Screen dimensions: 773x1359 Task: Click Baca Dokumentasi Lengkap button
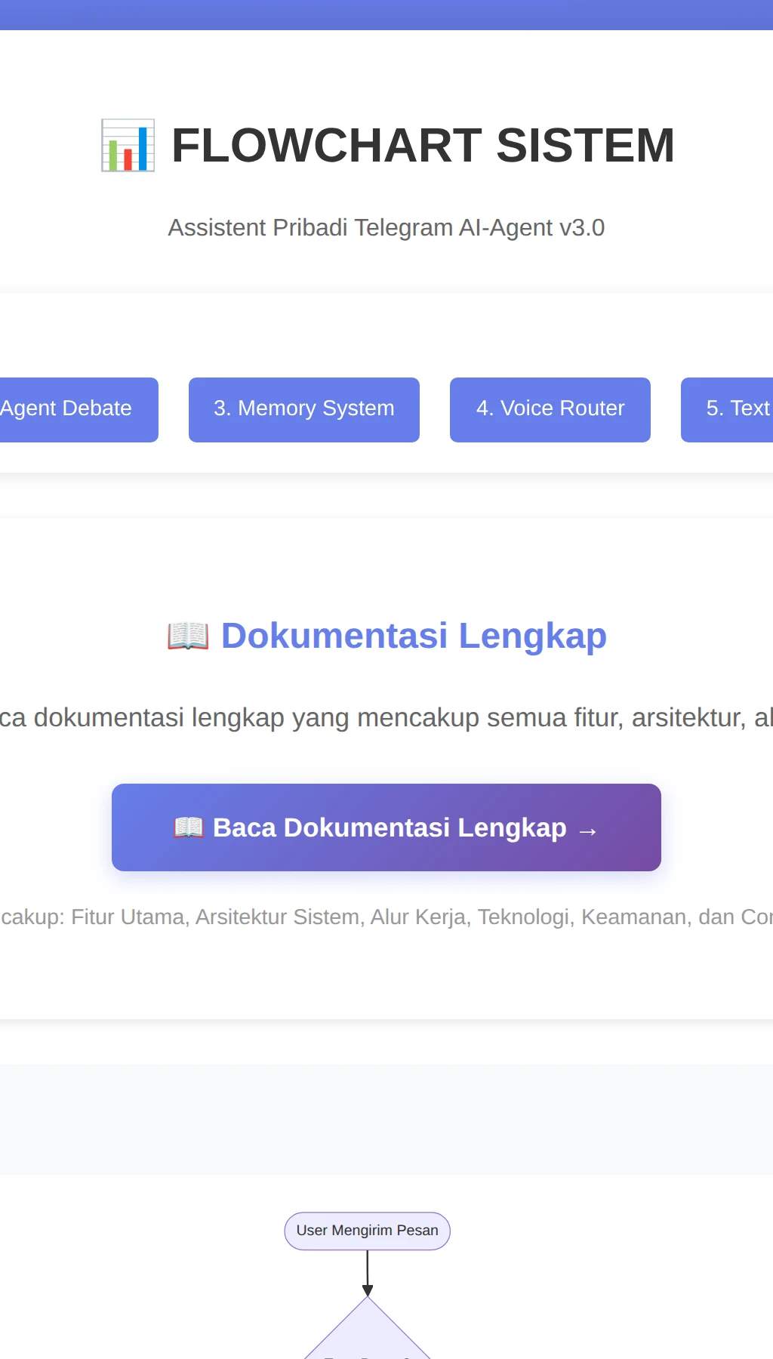point(386,827)
